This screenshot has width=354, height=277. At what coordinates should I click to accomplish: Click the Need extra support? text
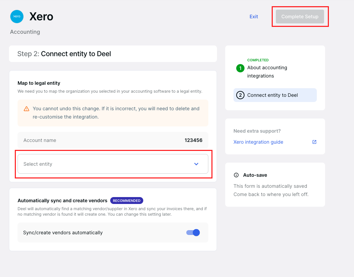click(257, 131)
